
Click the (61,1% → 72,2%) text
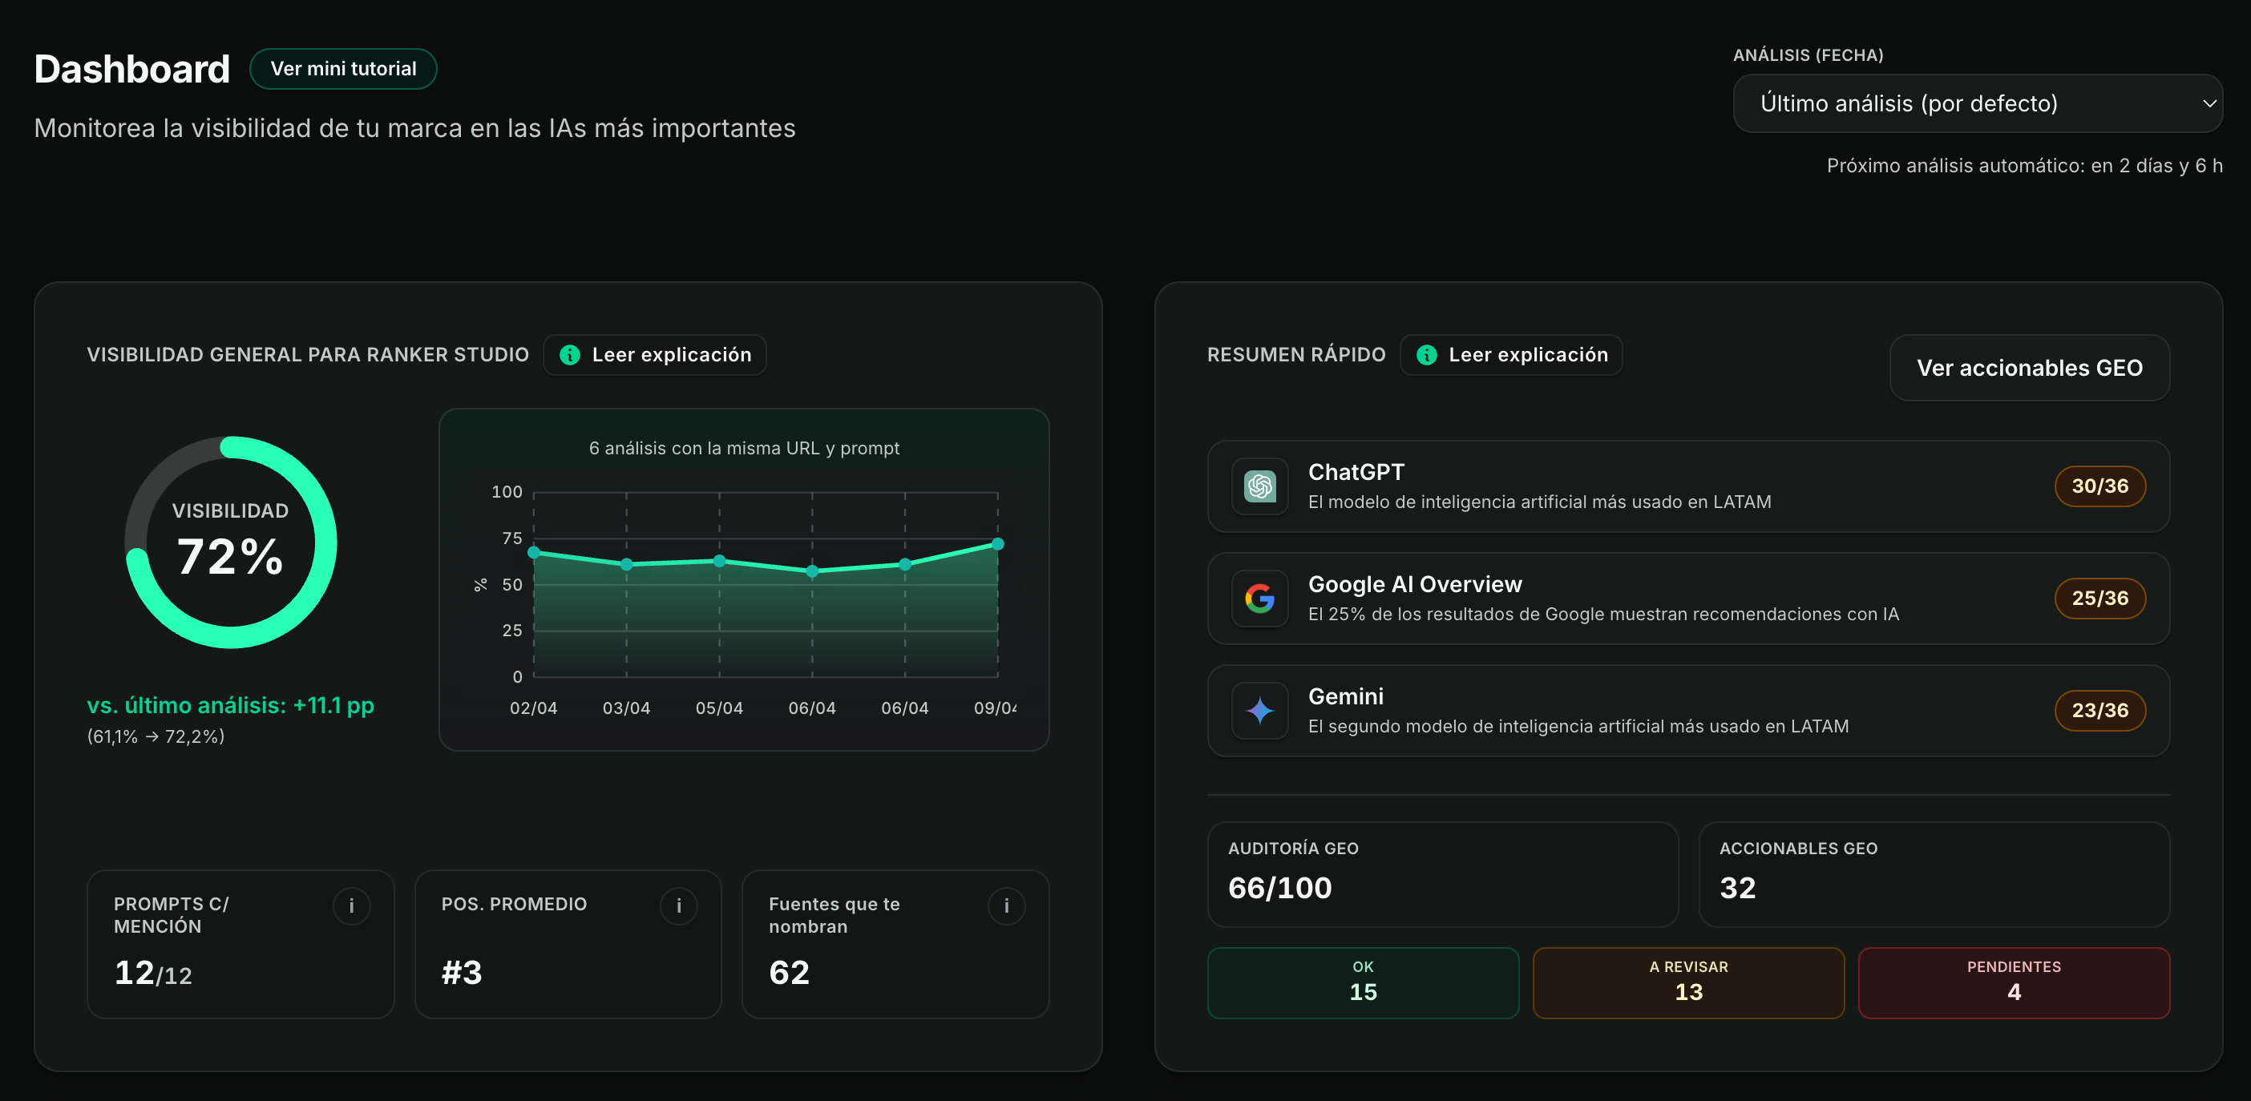(156, 736)
